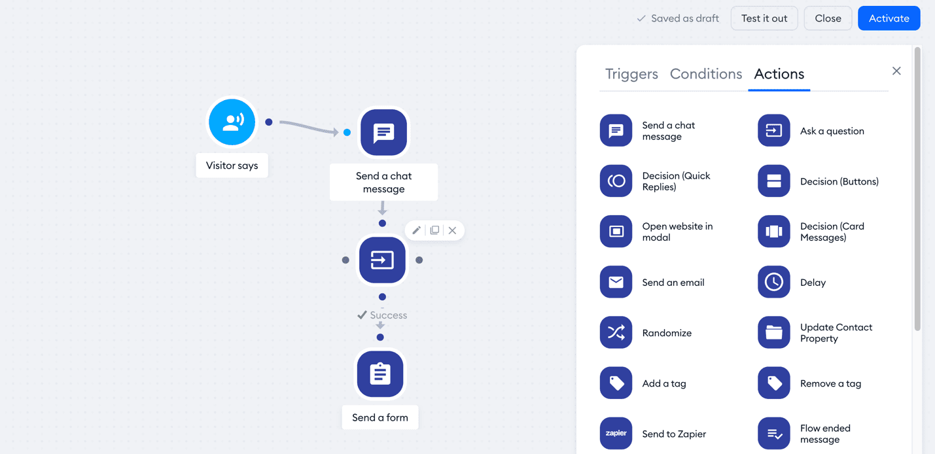Edit the selected node with the pencil icon
The image size is (935, 454).
click(416, 230)
